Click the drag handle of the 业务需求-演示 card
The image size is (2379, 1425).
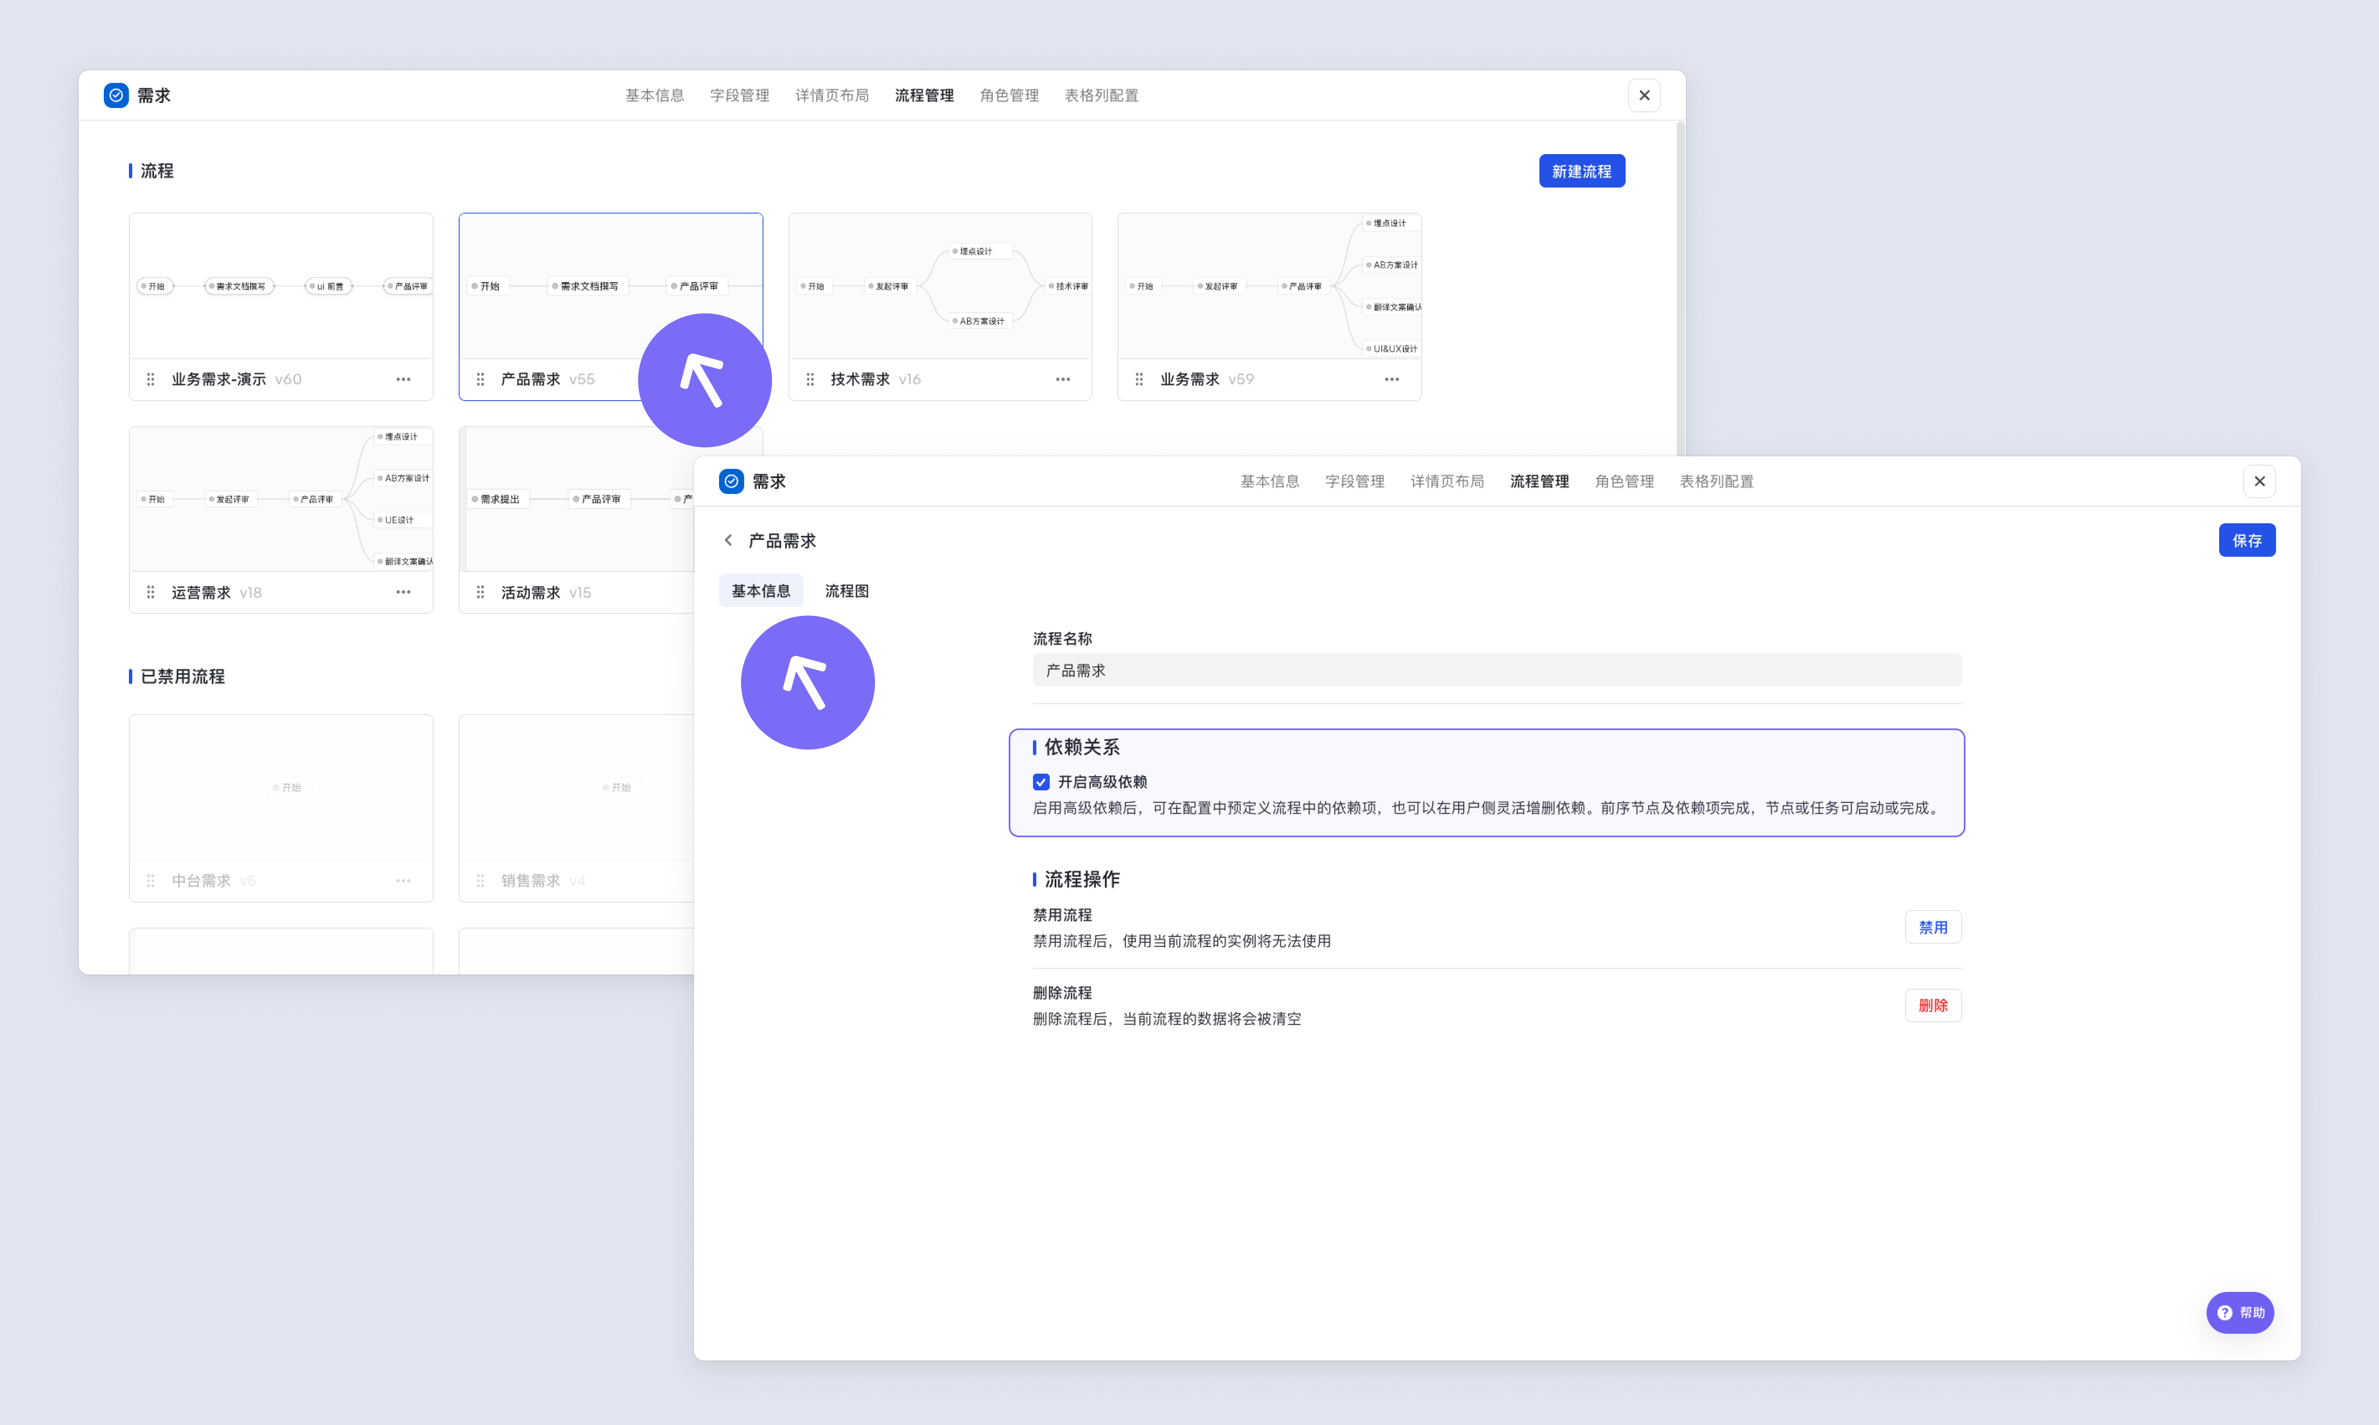151,379
